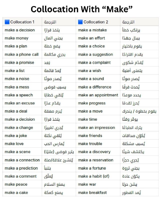This screenshot has height=200, width=160.
Task: Select the "make a connection" cell
Action: pos(22,160)
